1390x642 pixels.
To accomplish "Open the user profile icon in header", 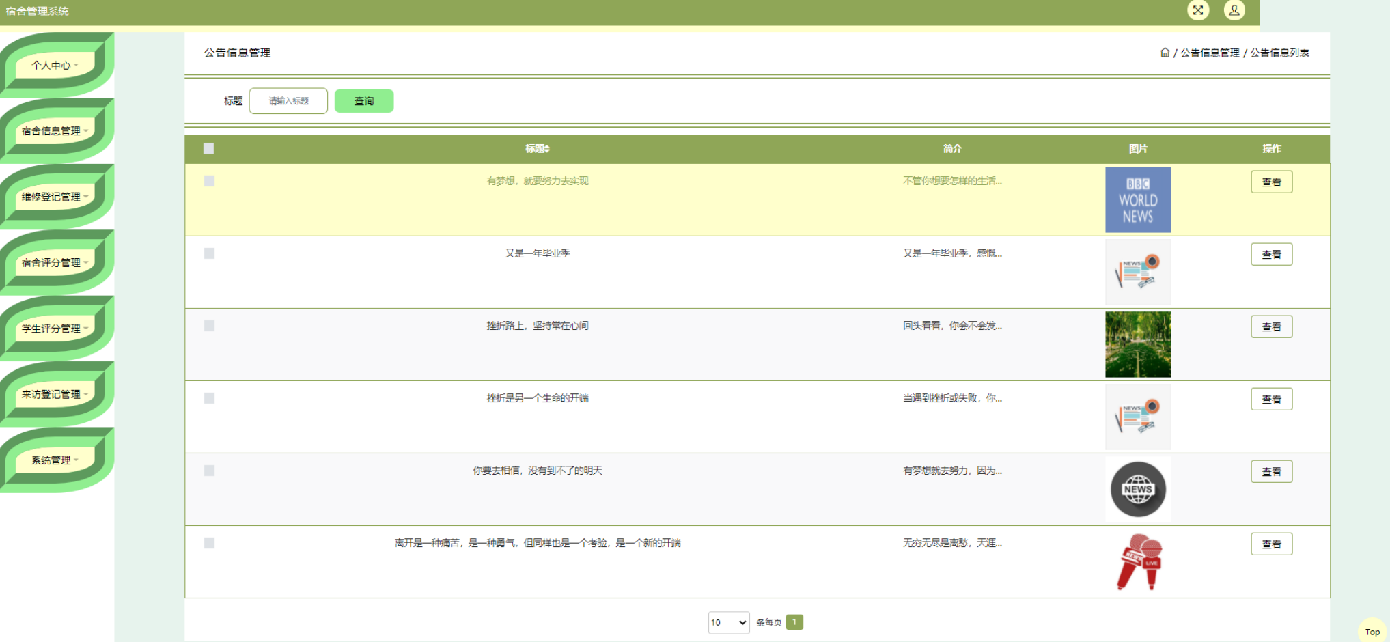I will click(x=1234, y=10).
